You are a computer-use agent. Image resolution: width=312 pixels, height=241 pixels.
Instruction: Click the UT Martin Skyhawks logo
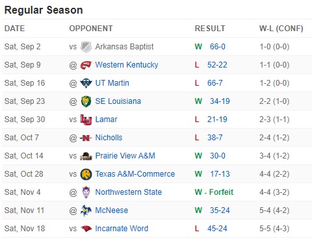pyautogui.click(x=86, y=83)
